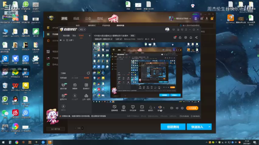Select RPG item in platform sidebar
This screenshot has height=145, width=259.
(52, 28)
